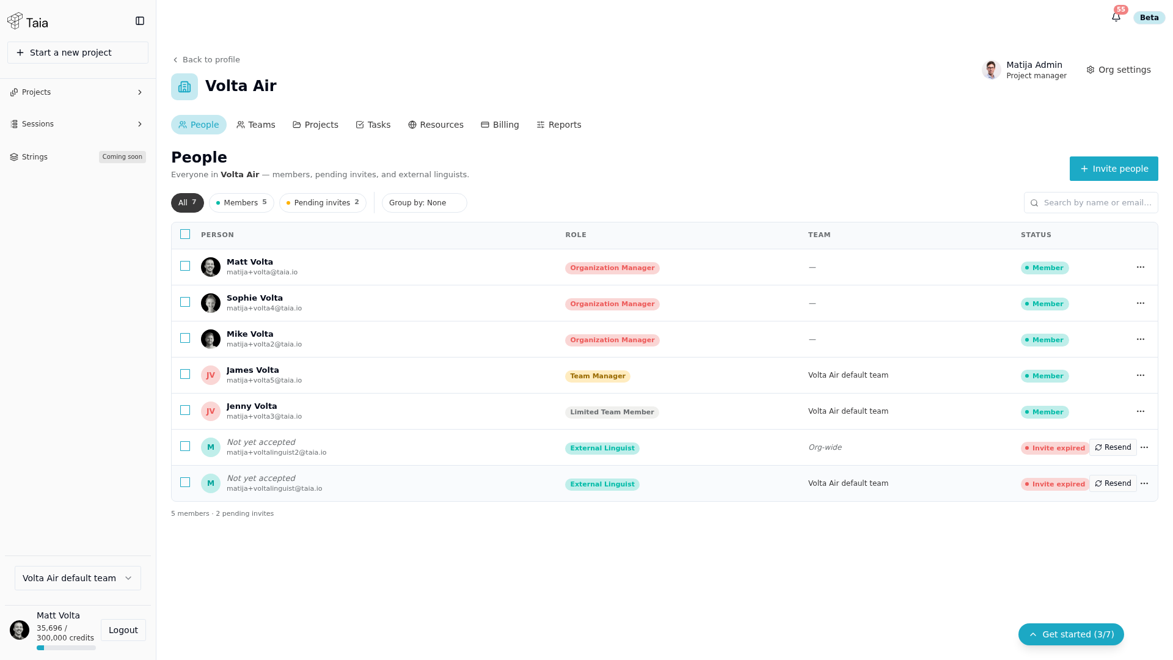
Task: Click the PERSON column header
Action: click(217, 235)
